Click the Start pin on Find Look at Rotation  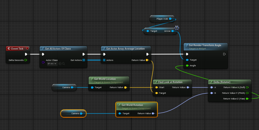tap(157, 88)
